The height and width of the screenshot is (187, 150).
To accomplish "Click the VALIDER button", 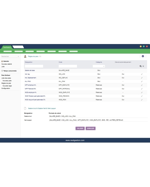I will [80, 128].
